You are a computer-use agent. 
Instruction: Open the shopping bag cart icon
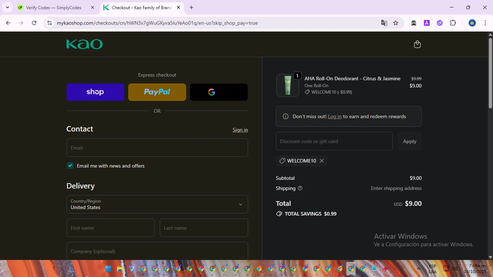[x=417, y=44]
